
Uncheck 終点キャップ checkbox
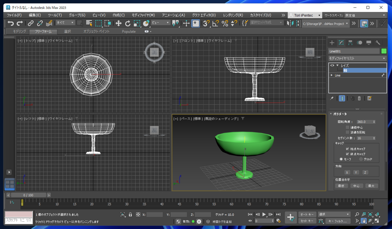click(347, 154)
